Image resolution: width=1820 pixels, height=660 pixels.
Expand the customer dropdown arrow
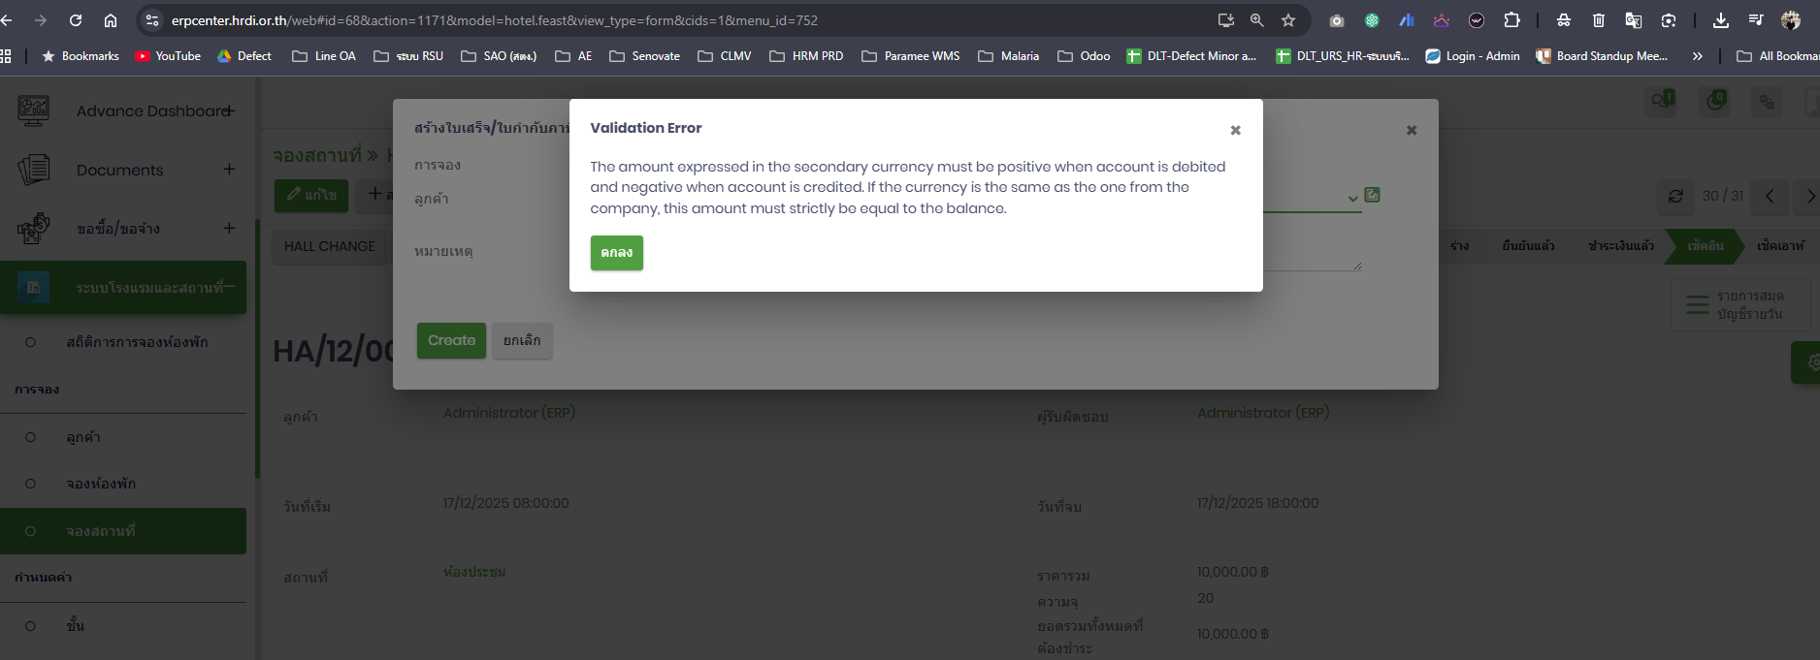tap(1352, 199)
